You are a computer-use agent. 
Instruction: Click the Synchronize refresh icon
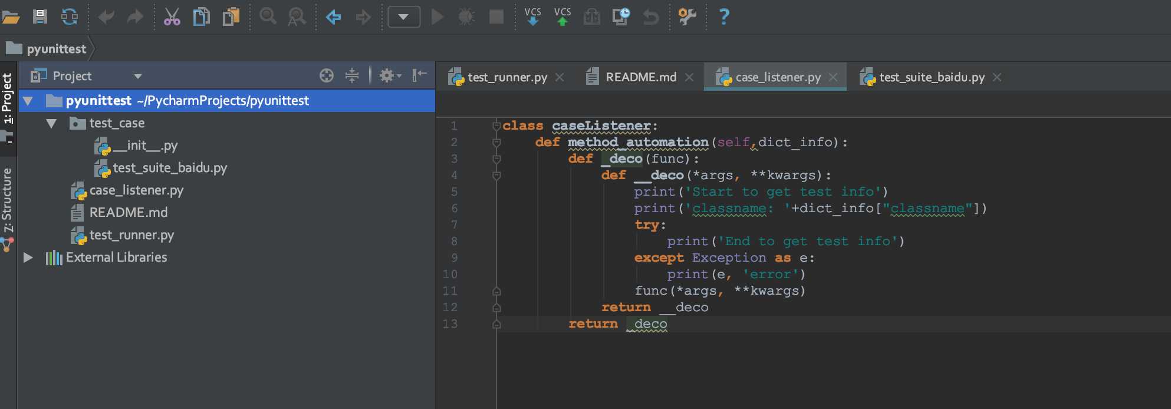pyautogui.click(x=70, y=17)
